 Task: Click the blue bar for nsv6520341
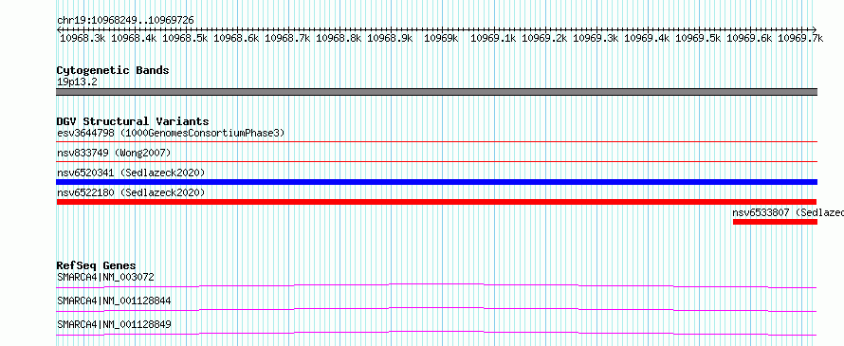point(436,182)
